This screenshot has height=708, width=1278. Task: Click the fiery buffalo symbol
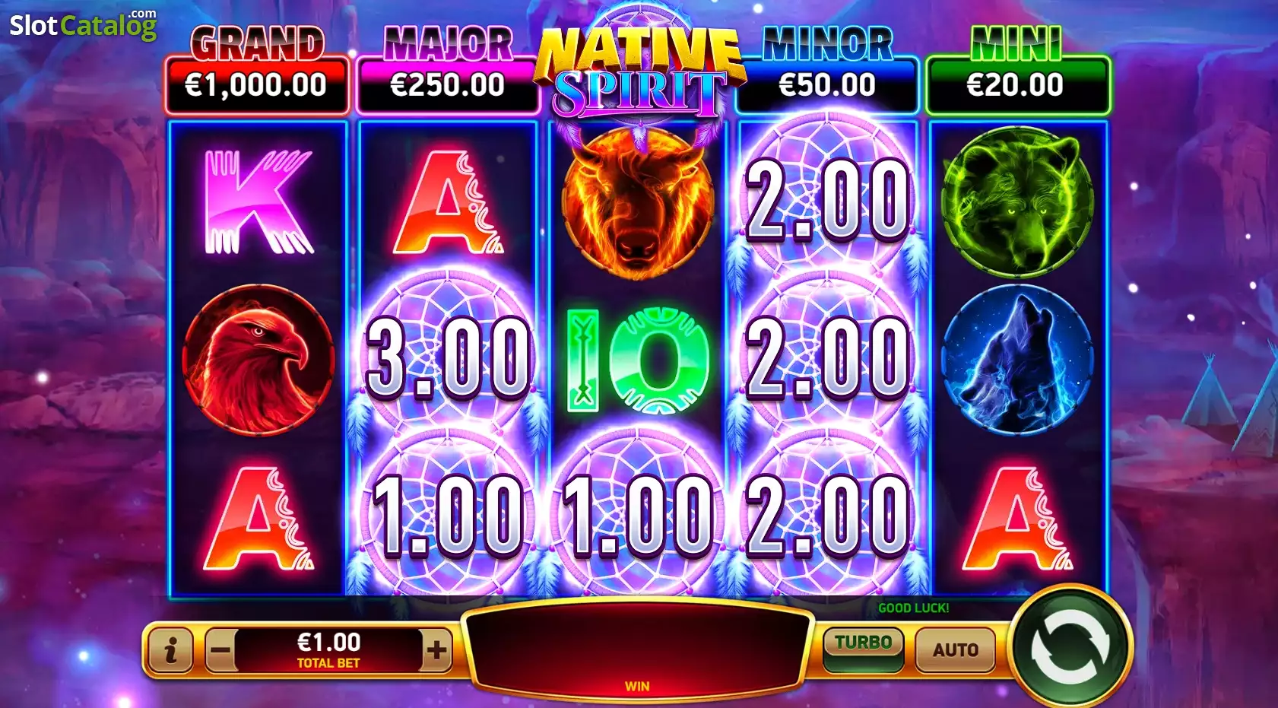pos(638,202)
